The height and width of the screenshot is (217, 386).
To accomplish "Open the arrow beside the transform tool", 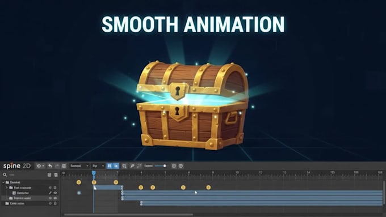I will point(43,166).
